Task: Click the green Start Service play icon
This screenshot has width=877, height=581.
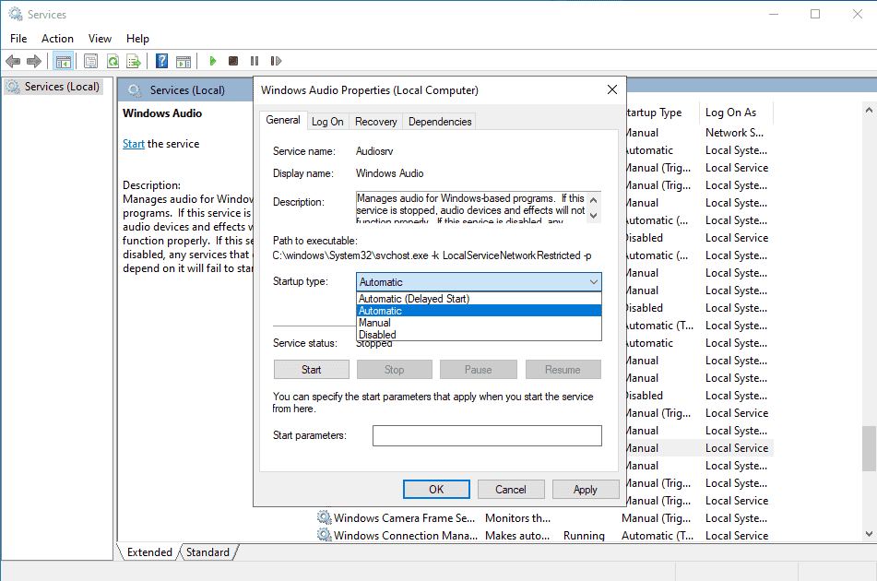Action: pos(212,61)
